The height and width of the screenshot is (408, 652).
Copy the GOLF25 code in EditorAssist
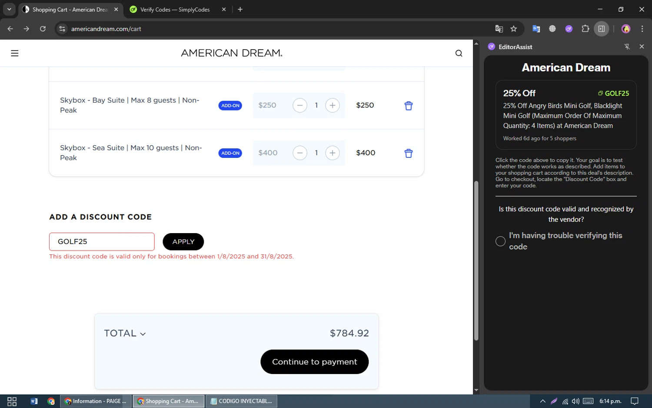point(613,93)
